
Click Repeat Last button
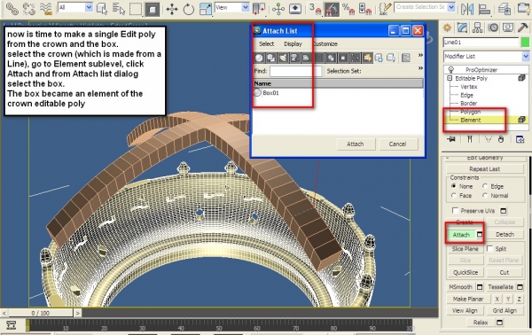point(484,169)
